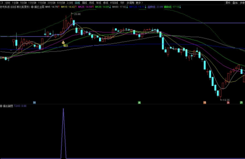Click the blue event marker at chart bottom

coord(34,102)
